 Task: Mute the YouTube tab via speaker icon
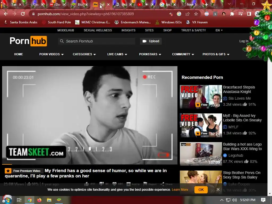tap(147, 4)
